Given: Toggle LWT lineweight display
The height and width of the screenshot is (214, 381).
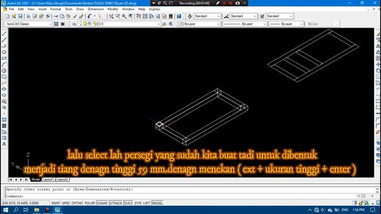Looking at the screenshot, I should click(x=146, y=203).
